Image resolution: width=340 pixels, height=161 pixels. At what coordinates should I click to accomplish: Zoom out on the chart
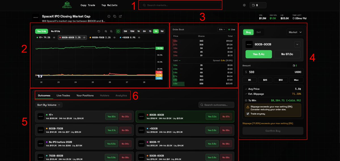[x=111, y=31]
